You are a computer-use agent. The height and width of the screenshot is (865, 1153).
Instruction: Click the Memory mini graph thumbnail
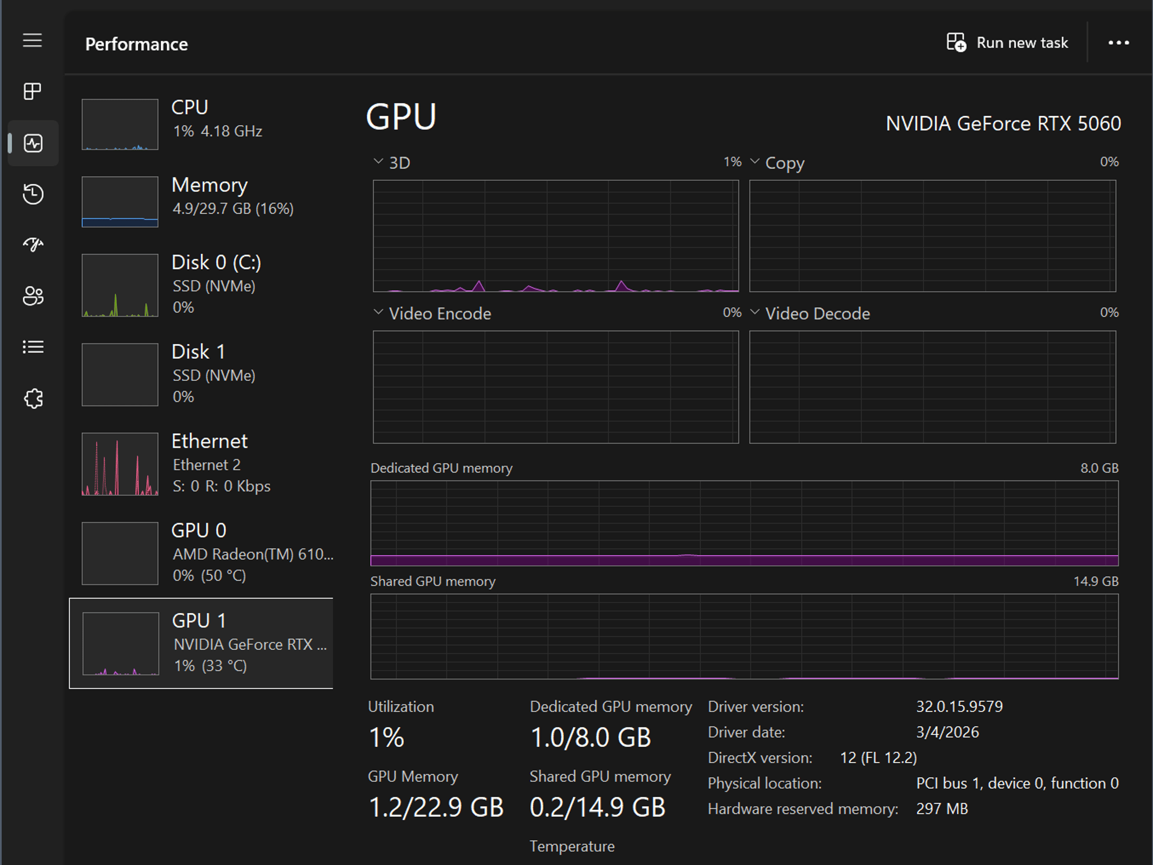[120, 202]
